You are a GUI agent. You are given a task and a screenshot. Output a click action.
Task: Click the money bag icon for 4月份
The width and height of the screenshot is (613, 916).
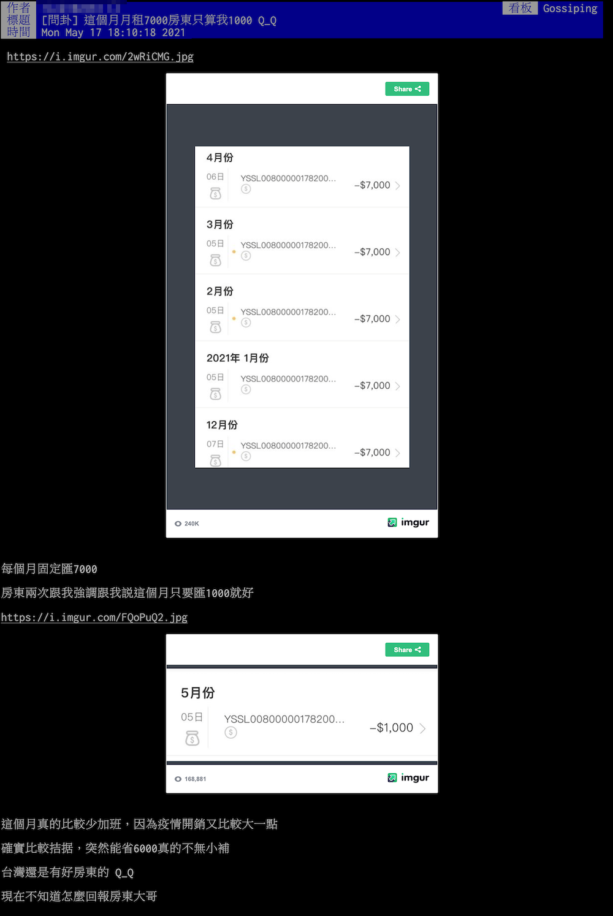(215, 193)
